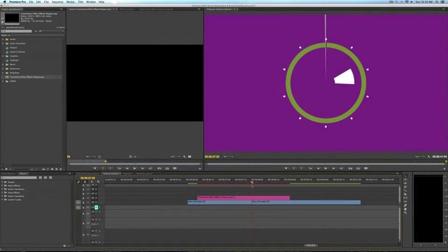Image resolution: width=448 pixels, height=252 pixels.
Task: Toggle V1 source patching button
Action: coord(78,202)
